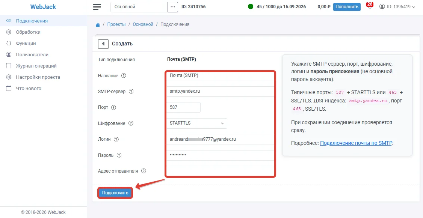This screenshot has height=218, width=423.
Task: Click the Пополнить button
Action: coord(347,7)
